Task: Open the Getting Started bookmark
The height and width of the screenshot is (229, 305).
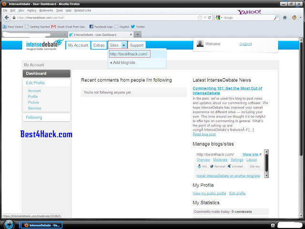Action: 37,27
